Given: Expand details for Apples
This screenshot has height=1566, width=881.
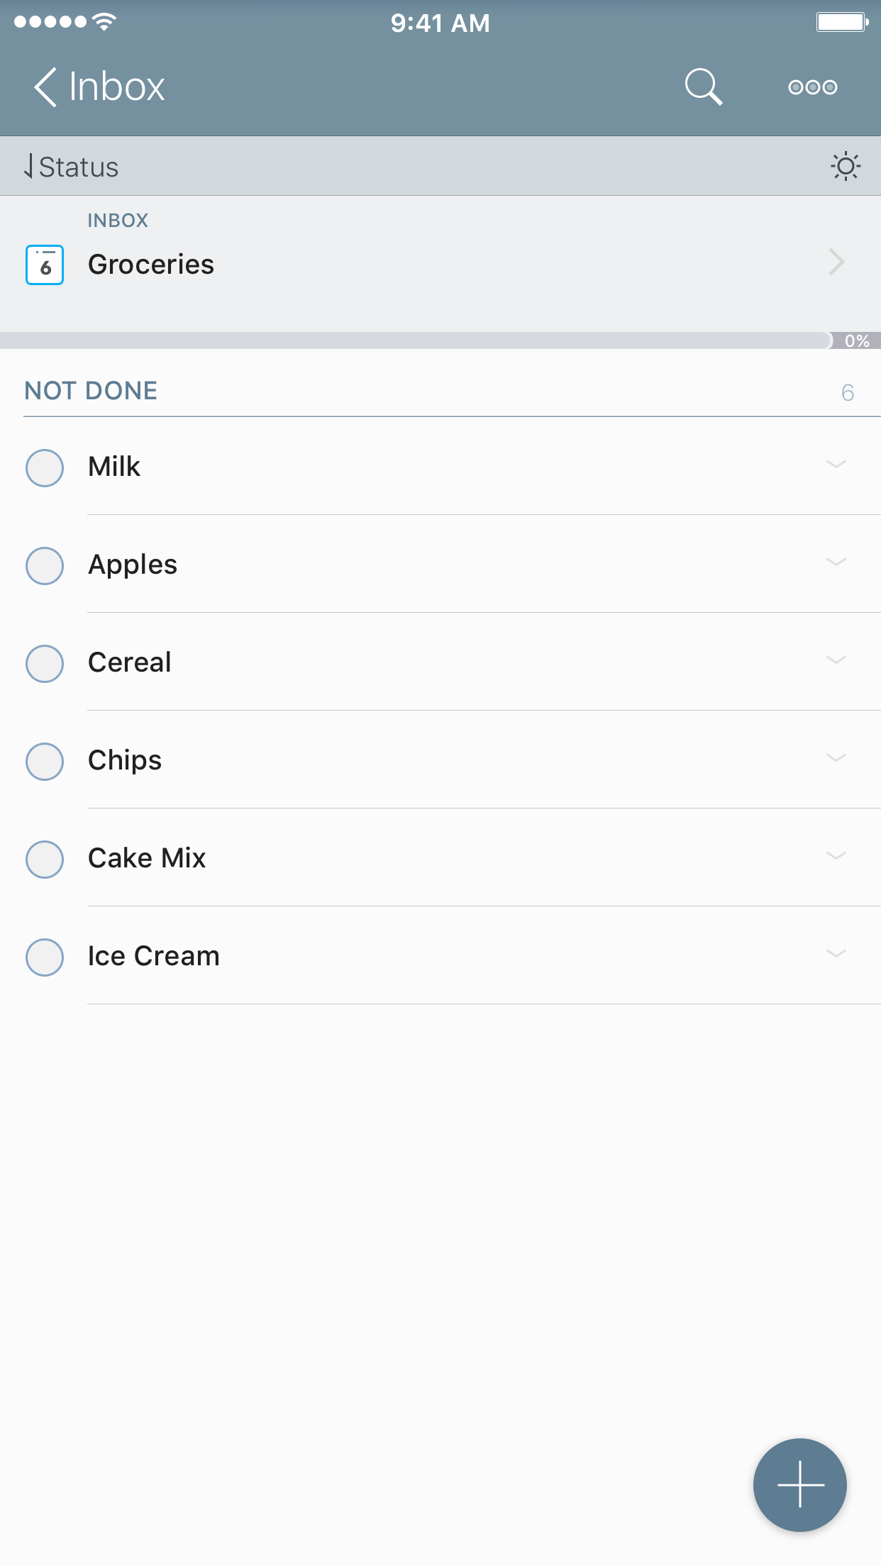Looking at the screenshot, I should click(836, 562).
